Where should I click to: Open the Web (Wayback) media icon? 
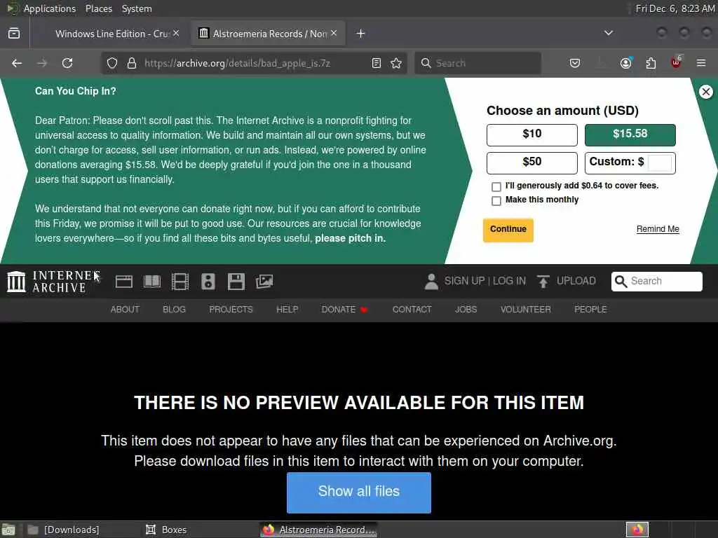[123, 282]
